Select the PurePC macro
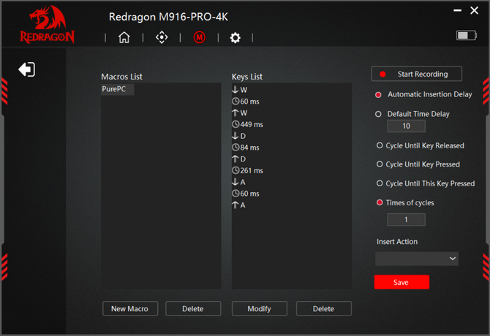Viewport: 490px width, 336px height. pos(118,89)
